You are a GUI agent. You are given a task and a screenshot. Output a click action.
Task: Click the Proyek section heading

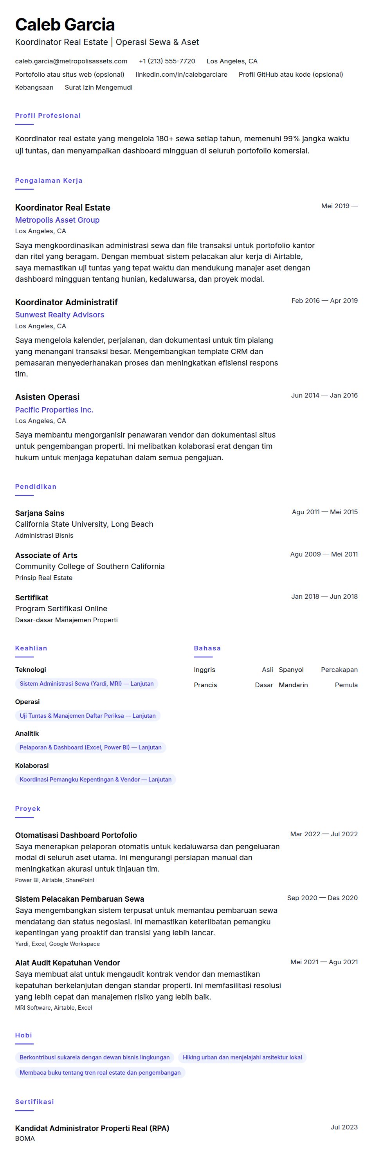tap(28, 809)
